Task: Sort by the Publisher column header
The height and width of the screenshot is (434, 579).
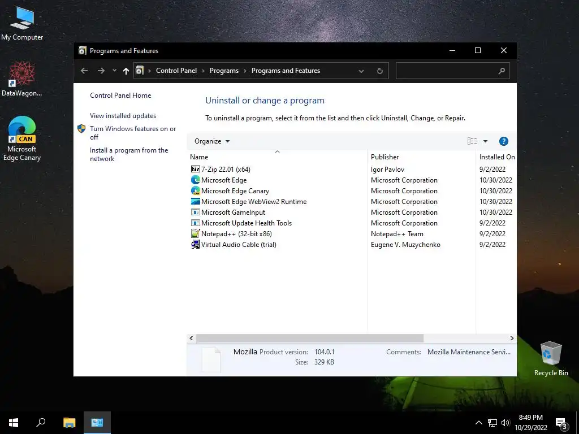Action: pos(421,157)
